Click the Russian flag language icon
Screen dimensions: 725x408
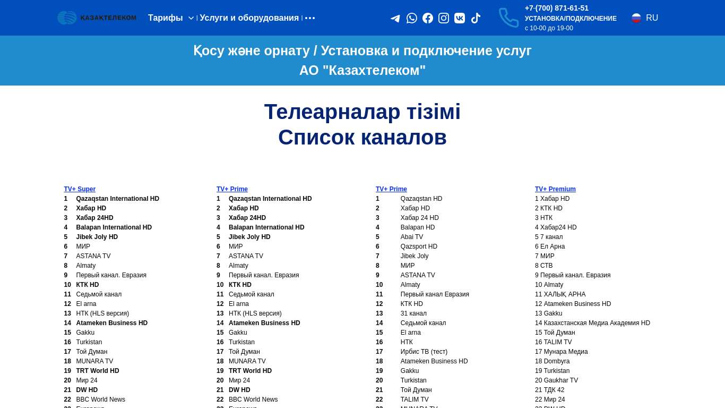636,18
